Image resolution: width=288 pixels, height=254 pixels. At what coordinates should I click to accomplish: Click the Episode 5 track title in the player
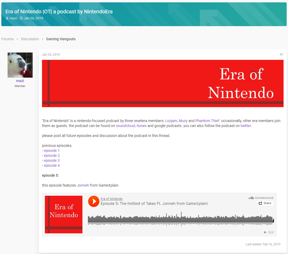(x=154, y=204)
